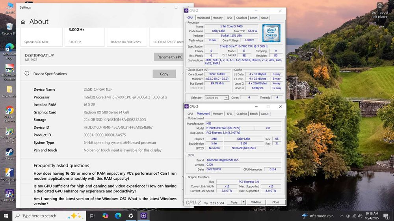The height and width of the screenshot is (221, 394).
Task: Click the 224 GB SSD KINGSTON storage value
Action: pos(115,120)
